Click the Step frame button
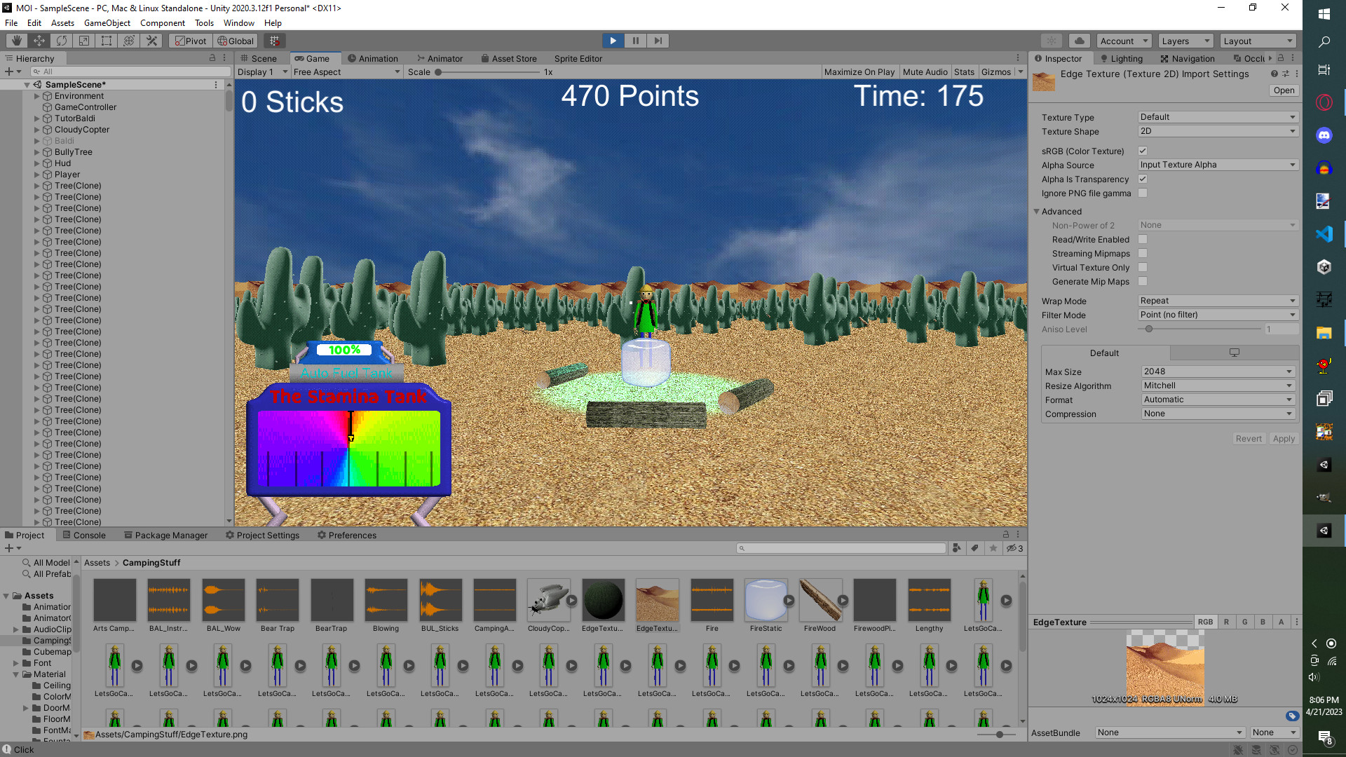This screenshot has height=757, width=1346. [x=658, y=41]
